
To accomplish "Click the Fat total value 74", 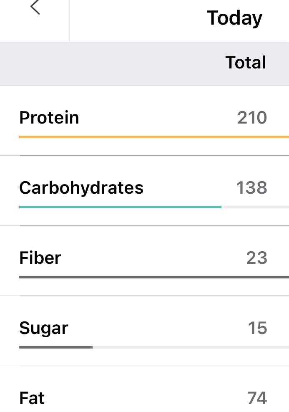I will 257,398.
